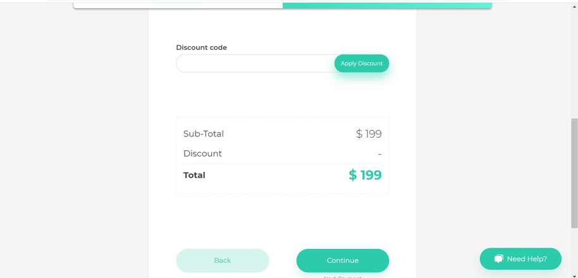Open the Need Help? chat widget
Screen dimensions: 578x278
point(520,259)
